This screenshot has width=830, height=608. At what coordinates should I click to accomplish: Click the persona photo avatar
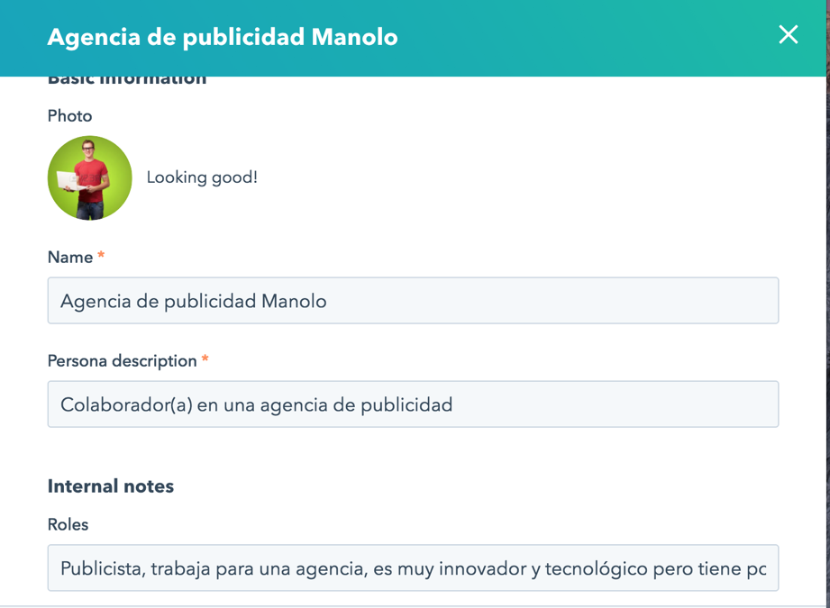[90, 177]
